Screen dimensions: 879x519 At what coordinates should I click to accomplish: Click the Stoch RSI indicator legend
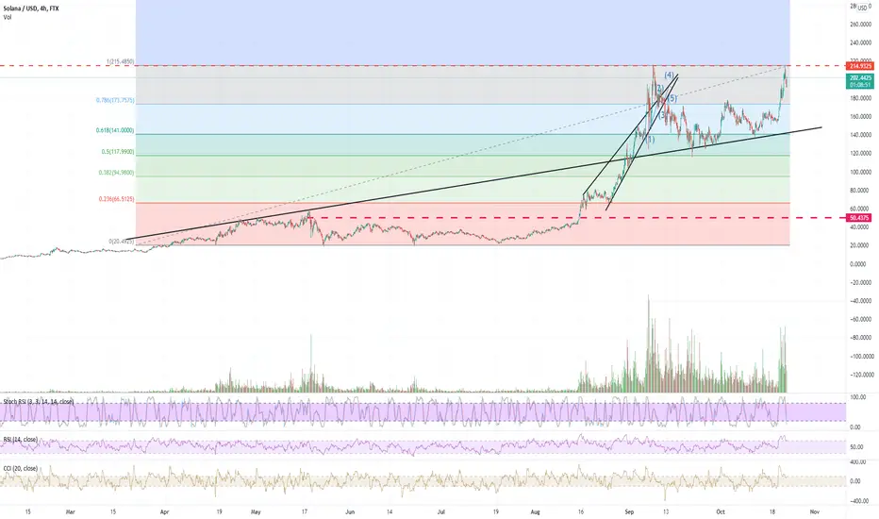click(x=38, y=402)
